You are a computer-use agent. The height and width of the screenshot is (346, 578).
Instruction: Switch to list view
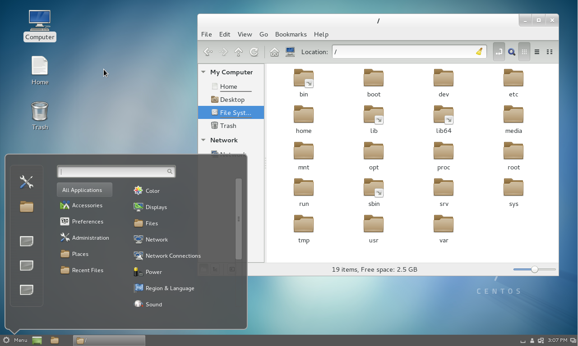[536, 51]
